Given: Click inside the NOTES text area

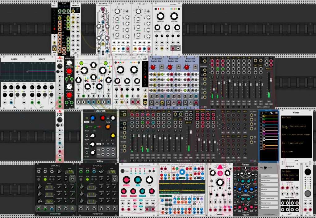Looking at the screenshot, I should point(296,137).
